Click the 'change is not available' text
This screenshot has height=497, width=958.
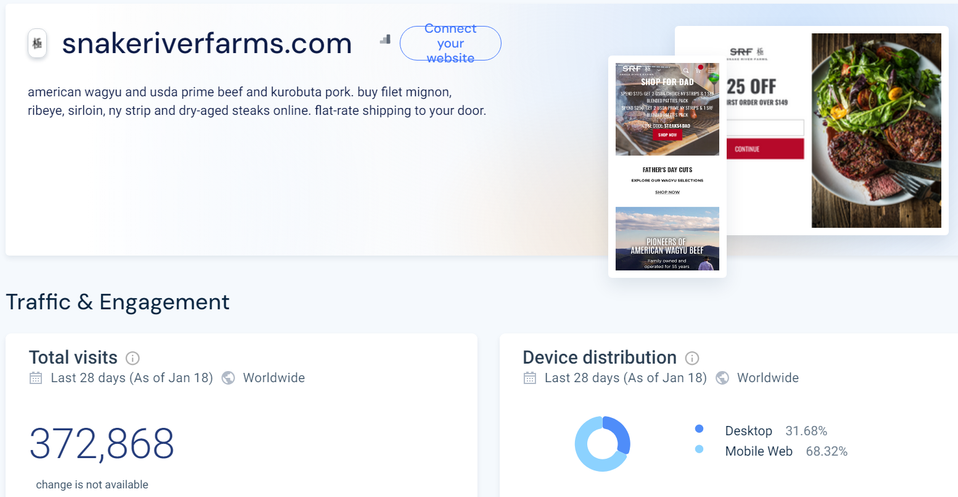point(92,485)
